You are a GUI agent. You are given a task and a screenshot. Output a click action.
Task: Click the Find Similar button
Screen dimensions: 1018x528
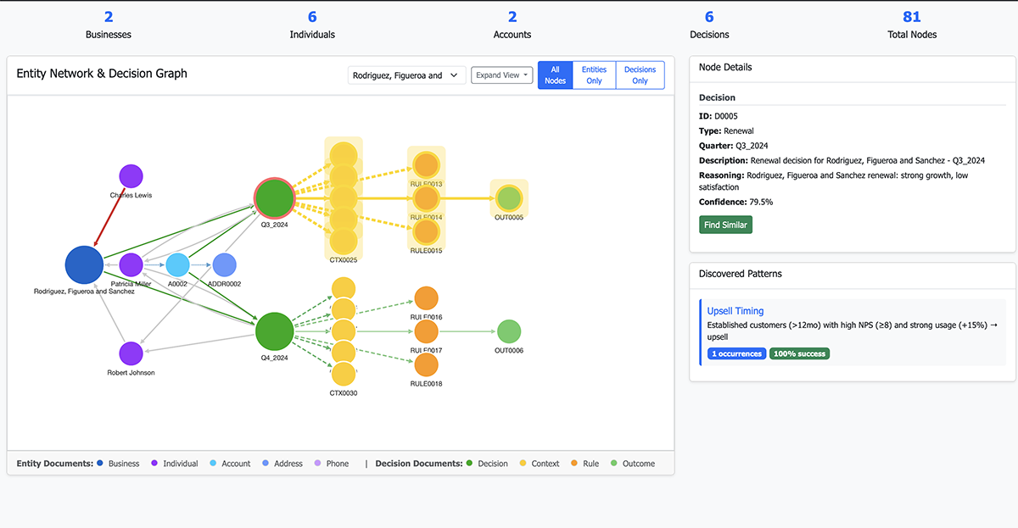[724, 225]
